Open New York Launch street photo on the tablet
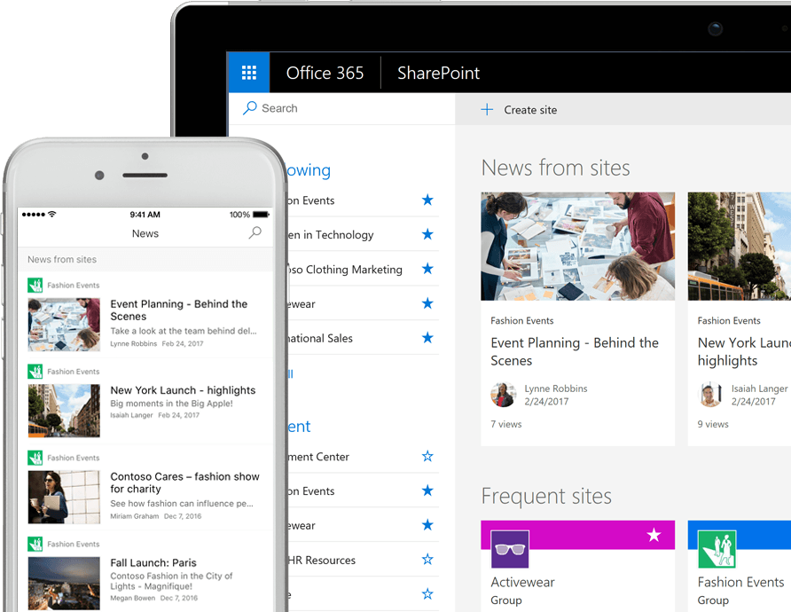791x612 pixels. pos(739,247)
